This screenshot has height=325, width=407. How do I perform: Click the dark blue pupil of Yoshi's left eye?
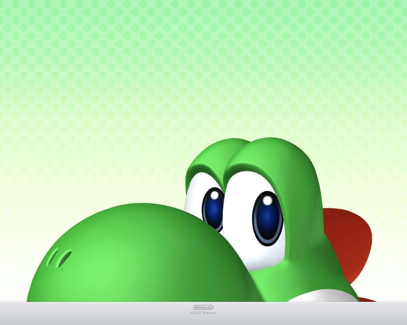[x=214, y=209]
